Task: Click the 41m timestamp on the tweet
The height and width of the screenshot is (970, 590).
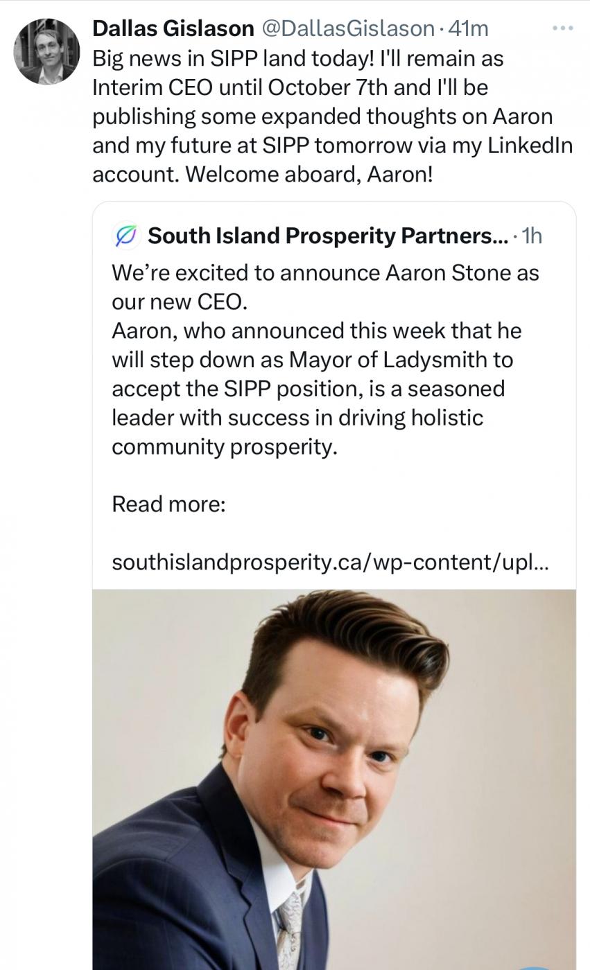Action: click(469, 28)
